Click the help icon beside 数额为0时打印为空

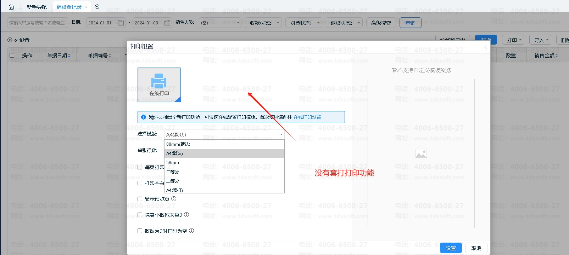[x=191, y=231]
